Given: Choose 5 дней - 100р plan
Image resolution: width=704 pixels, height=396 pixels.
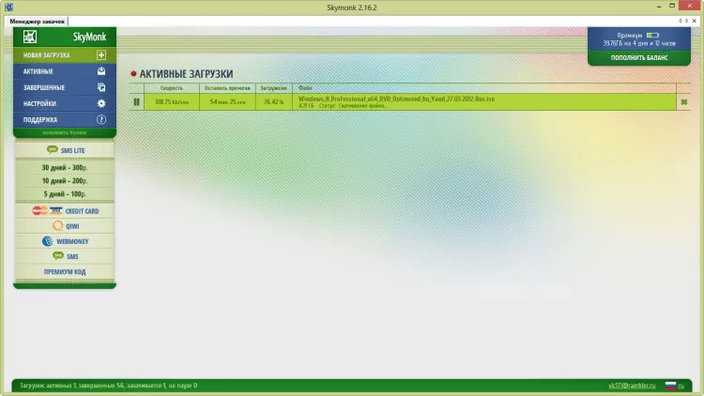Looking at the screenshot, I should click(x=65, y=194).
